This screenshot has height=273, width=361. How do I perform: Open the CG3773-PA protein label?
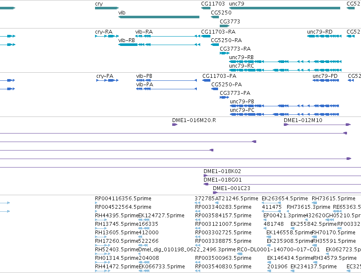[x=235, y=93]
